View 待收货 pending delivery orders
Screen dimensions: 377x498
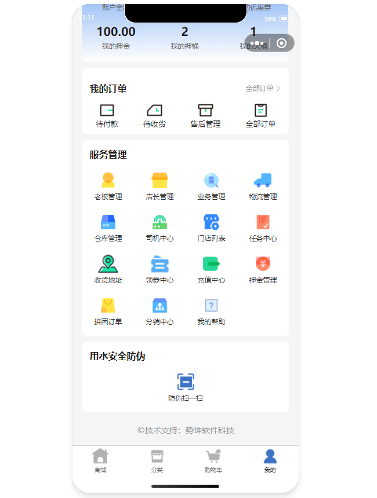click(154, 110)
